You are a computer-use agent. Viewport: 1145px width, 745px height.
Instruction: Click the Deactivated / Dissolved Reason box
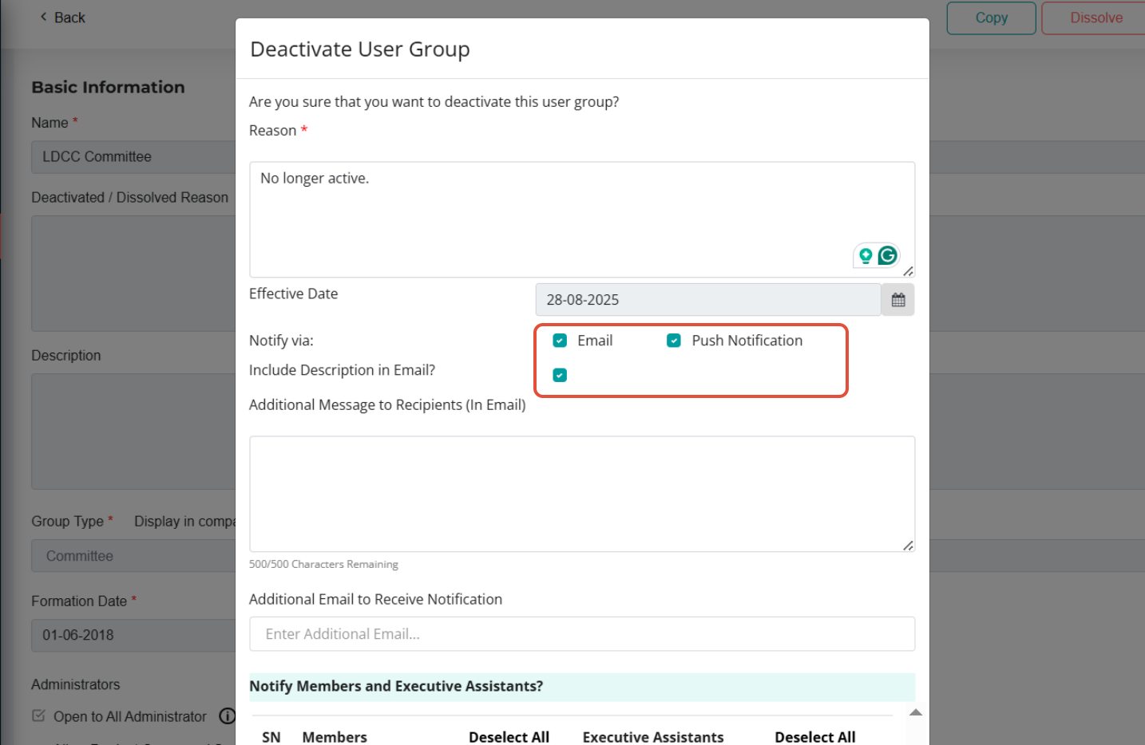133,274
